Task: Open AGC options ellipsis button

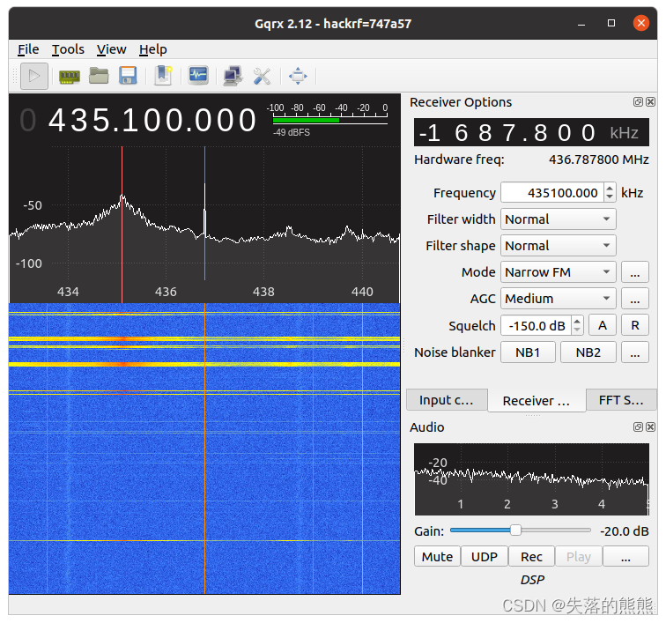Action: (x=635, y=299)
